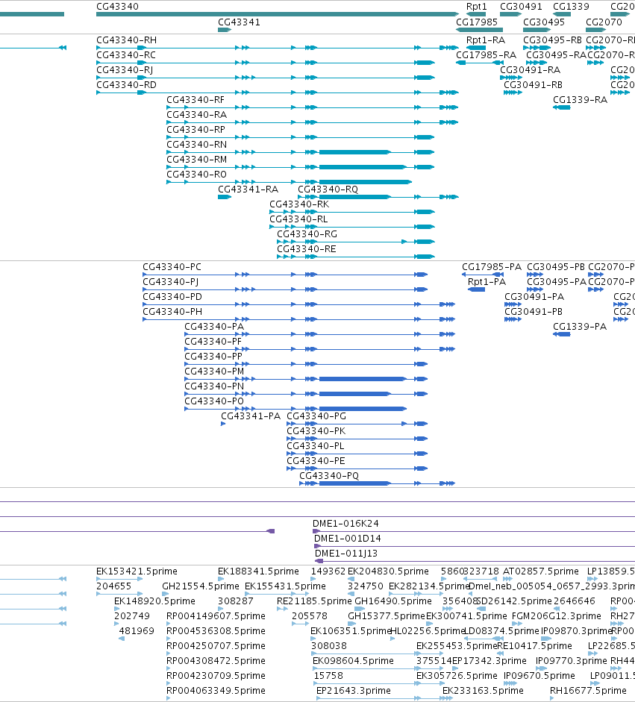Select the CG1339 gene label
635x702 pixels.
click(x=571, y=7)
